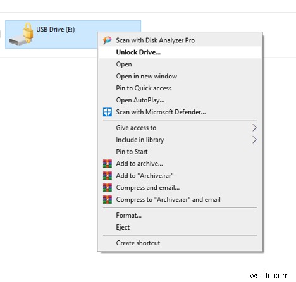
Task: Select the USB Drive (E:) label
Action: coord(56,29)
